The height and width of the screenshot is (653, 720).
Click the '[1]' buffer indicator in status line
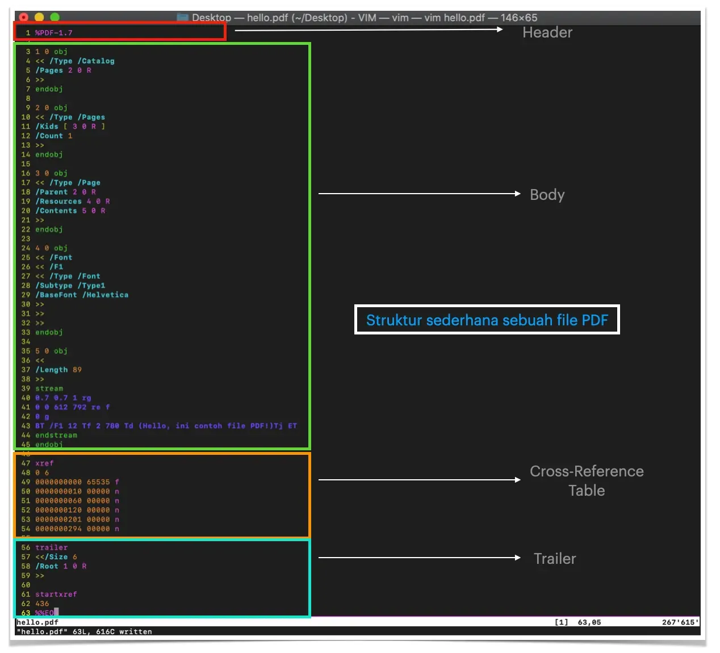coord(561,622)
